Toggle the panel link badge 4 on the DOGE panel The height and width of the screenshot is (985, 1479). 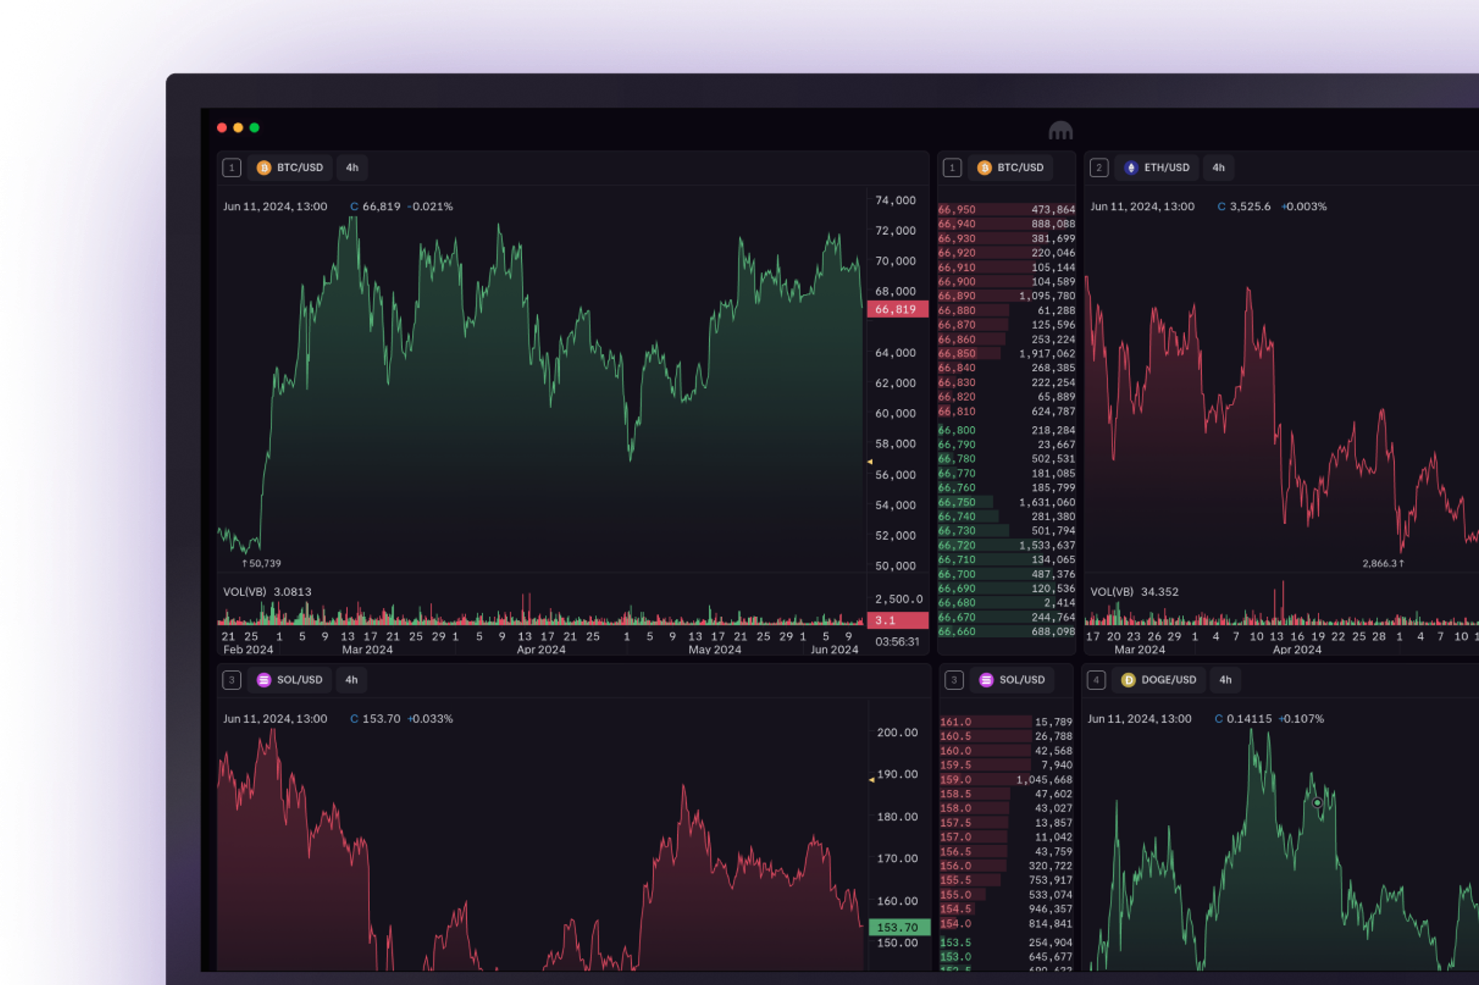click(1096, 680)
